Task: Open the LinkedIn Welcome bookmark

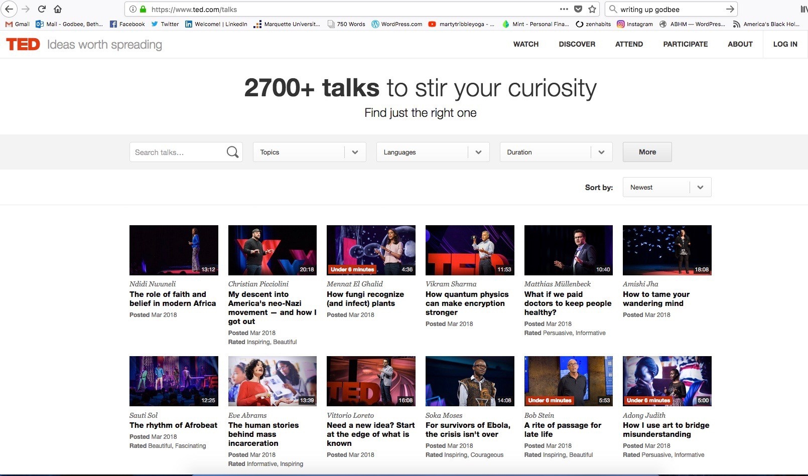Action: click(x=216, y=24)
